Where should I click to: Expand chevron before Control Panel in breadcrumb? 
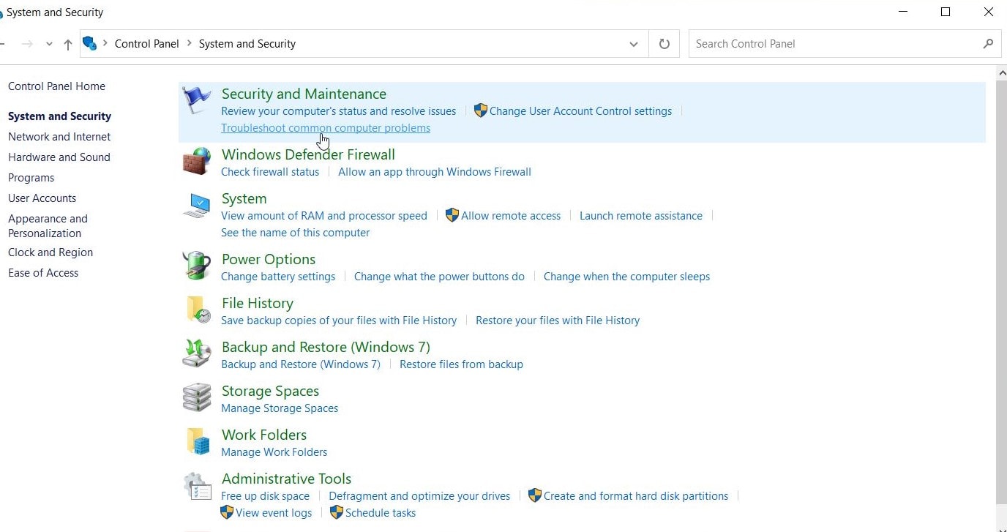pyautogui.click(x=105, y=43)
